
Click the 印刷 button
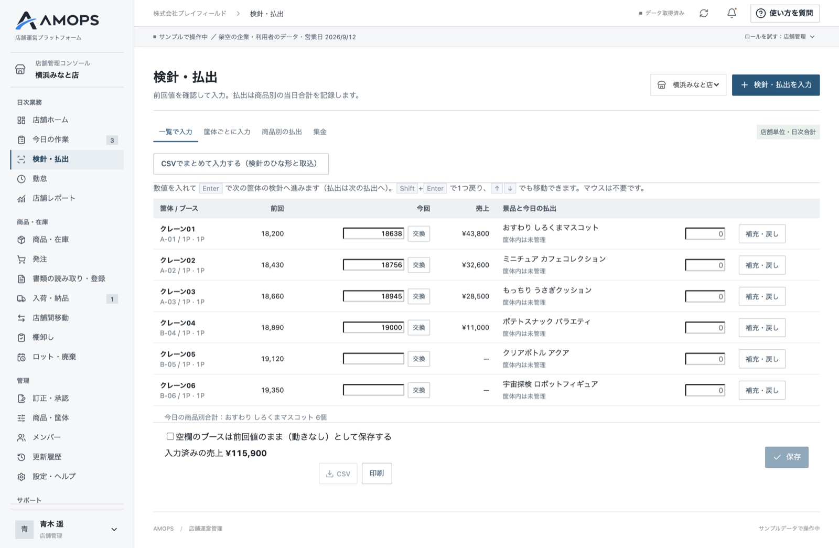[377, 474]
